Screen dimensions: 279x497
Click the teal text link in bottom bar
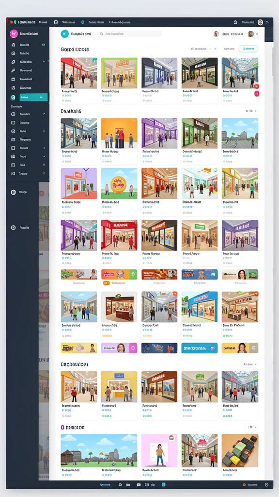point(105,485)
